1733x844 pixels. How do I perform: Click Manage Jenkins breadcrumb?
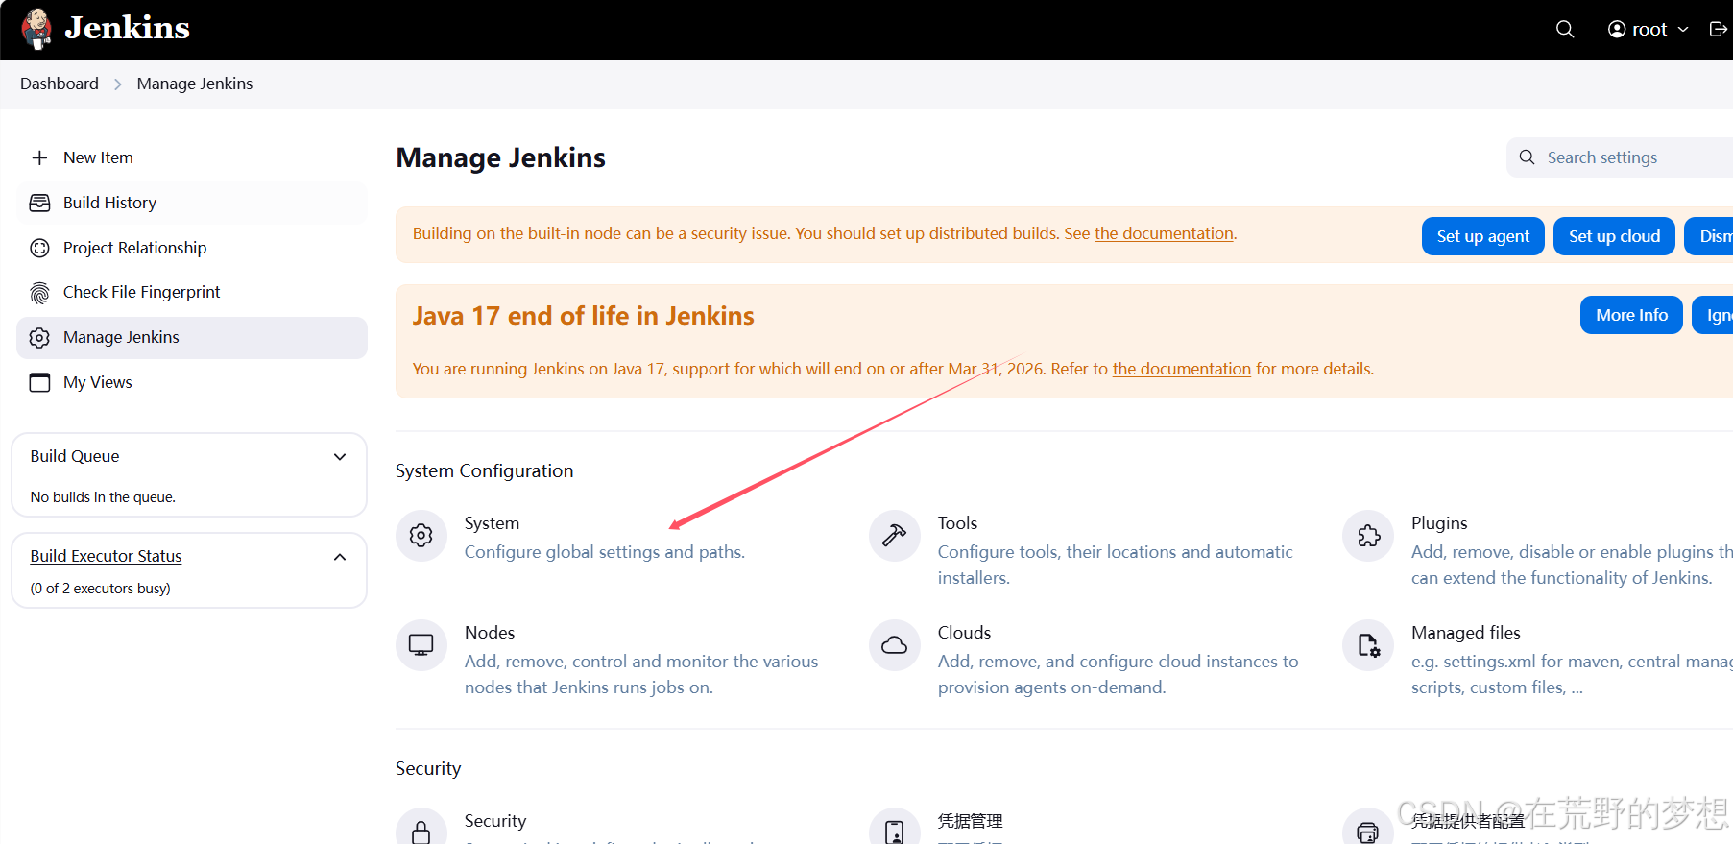pos(195,84)
